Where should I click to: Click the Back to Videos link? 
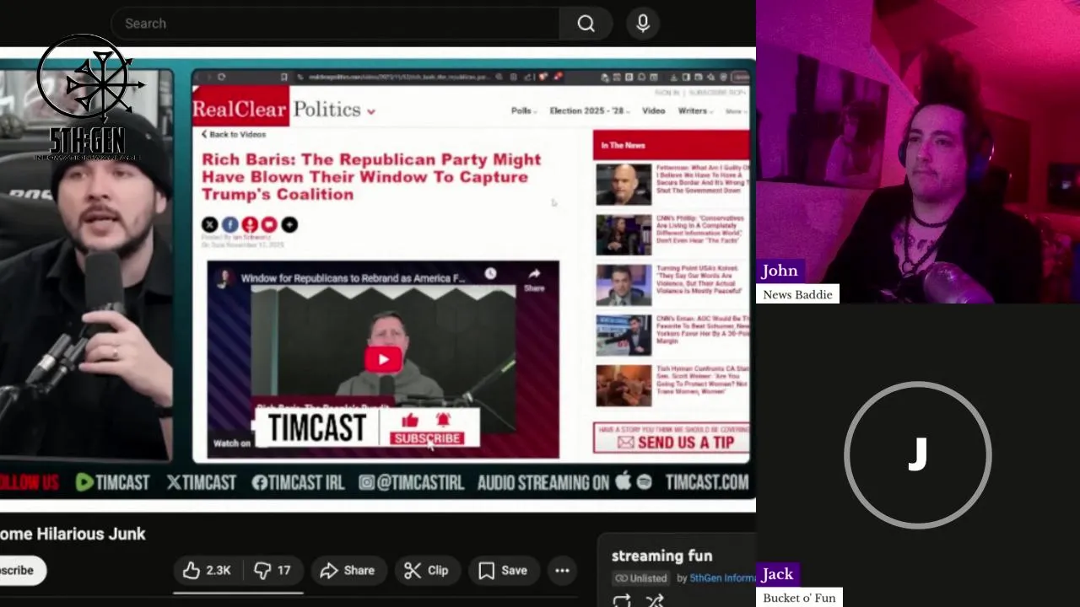234,134
